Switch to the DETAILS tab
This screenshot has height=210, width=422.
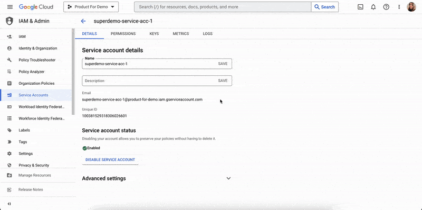pos(89,34)
